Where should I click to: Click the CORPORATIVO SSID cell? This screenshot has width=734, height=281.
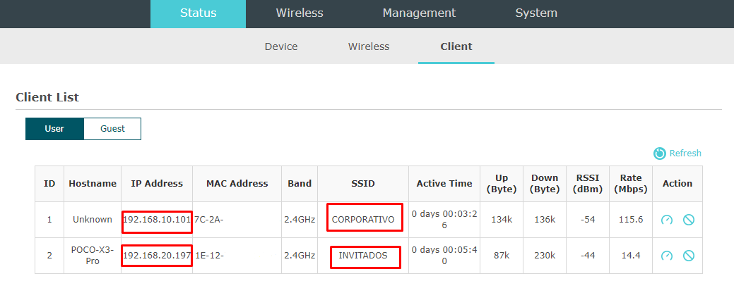click(363, 220)
